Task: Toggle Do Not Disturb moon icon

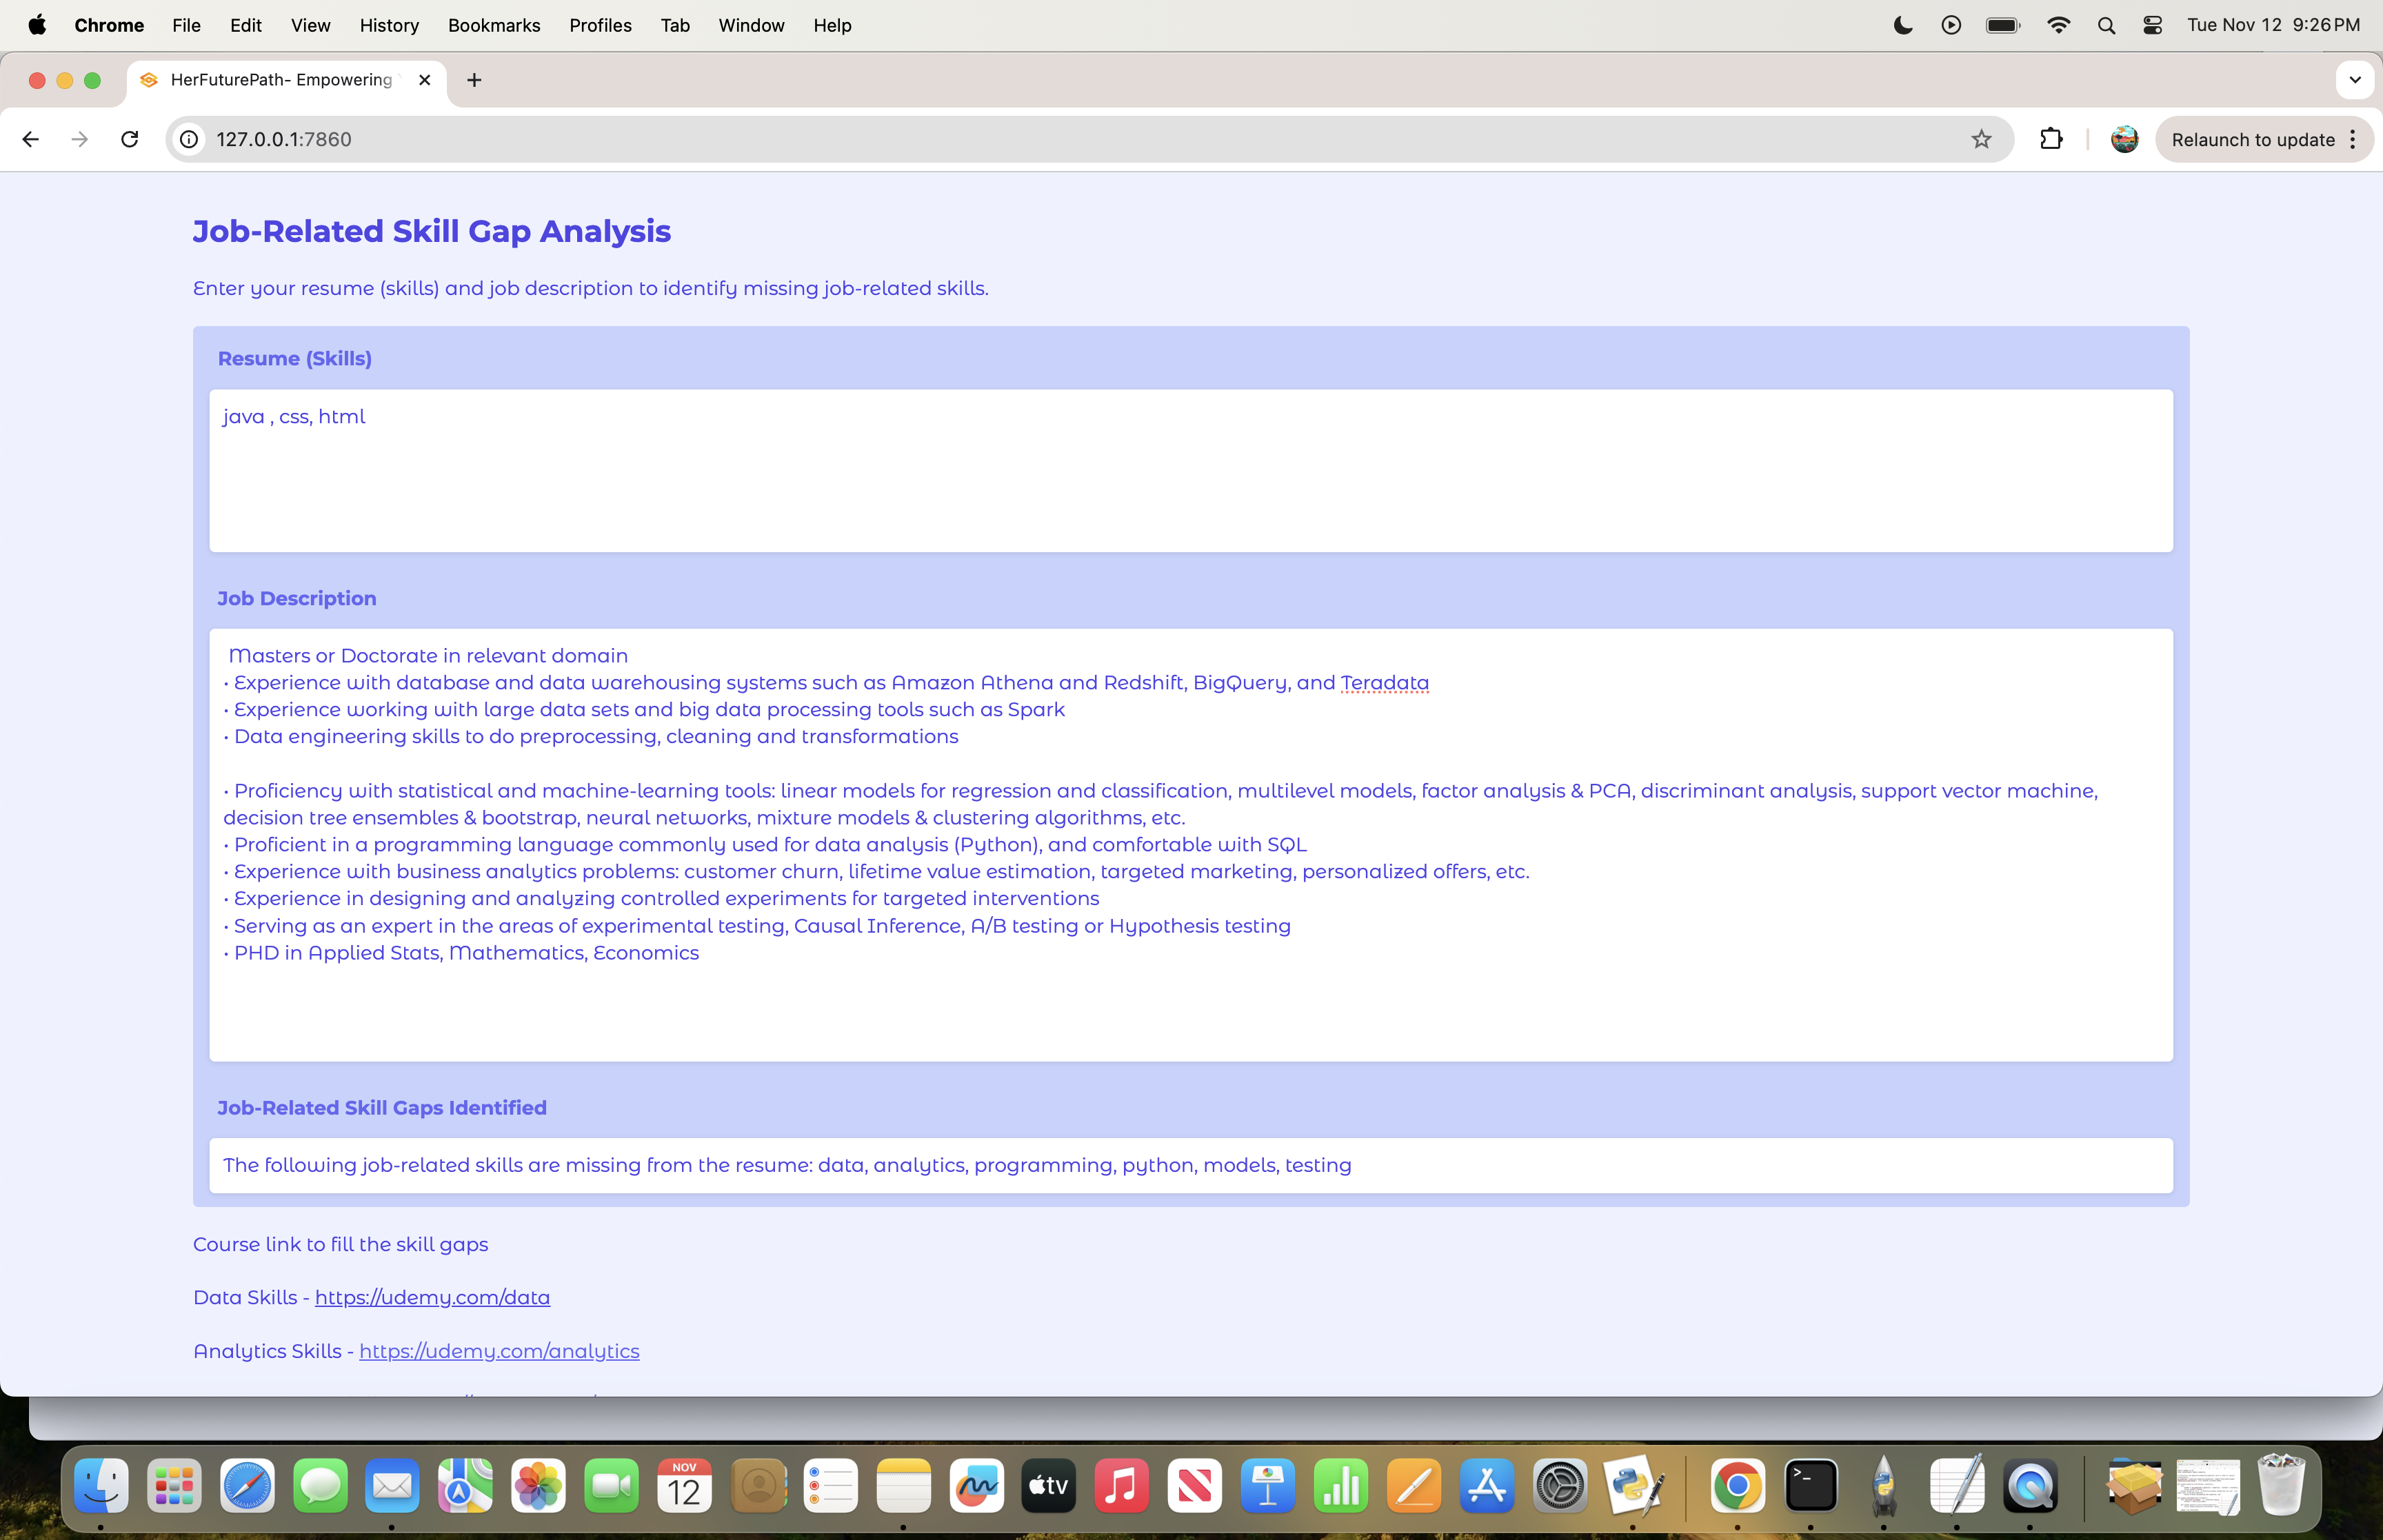Action: click(x=1903, y=25)
